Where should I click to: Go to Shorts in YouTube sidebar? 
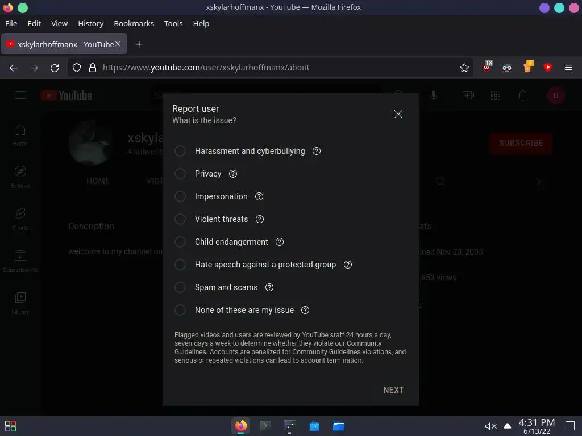point(20,220)
